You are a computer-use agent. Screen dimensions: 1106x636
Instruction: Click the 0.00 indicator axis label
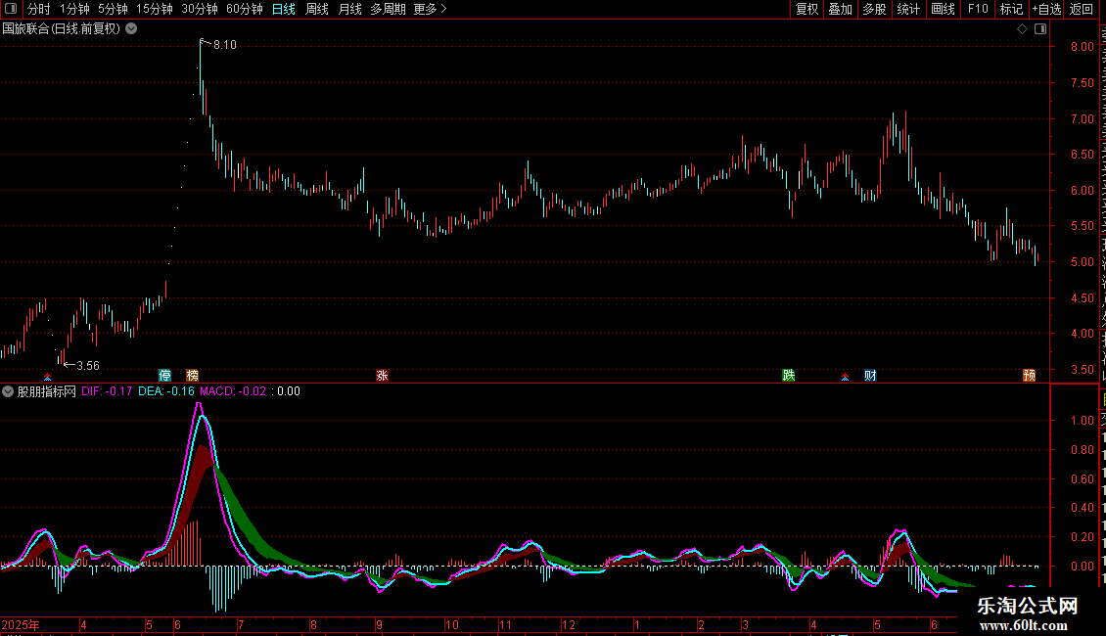point(1082,566)
